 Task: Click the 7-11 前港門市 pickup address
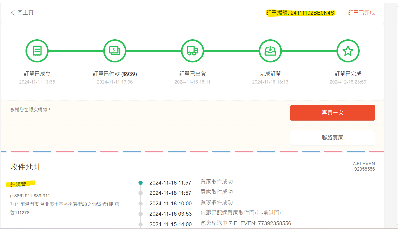click(x=64, y=204)
